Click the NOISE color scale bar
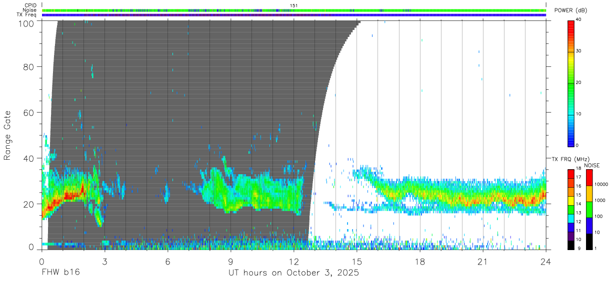614x283 pixels. pyautogui.click(x=589, y=209)
